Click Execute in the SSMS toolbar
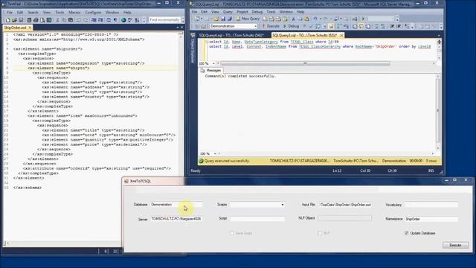476x268 pixels. 271,27
